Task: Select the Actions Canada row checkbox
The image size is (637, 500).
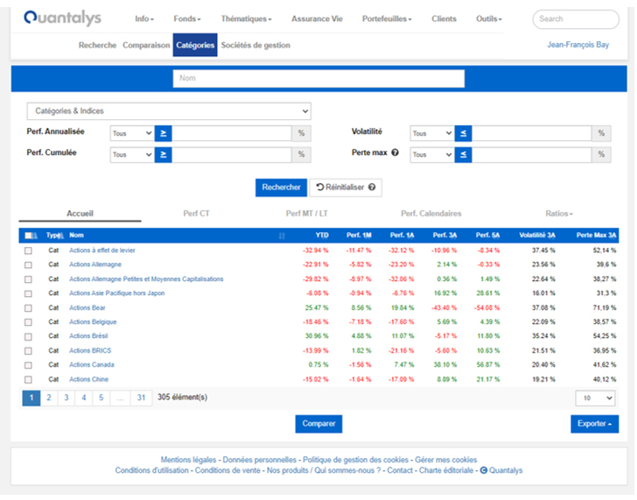Action: click(28, 365)
